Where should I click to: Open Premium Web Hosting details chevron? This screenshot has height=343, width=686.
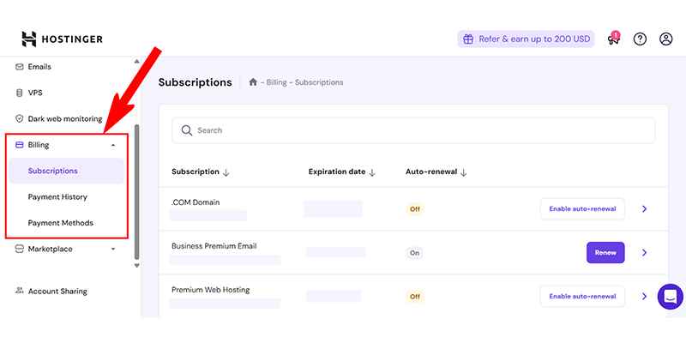point(644,297)
